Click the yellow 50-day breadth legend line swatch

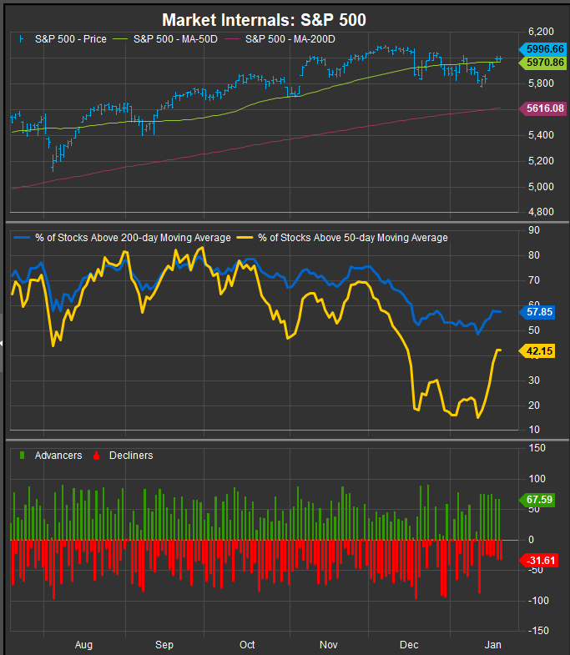[245, 238]
